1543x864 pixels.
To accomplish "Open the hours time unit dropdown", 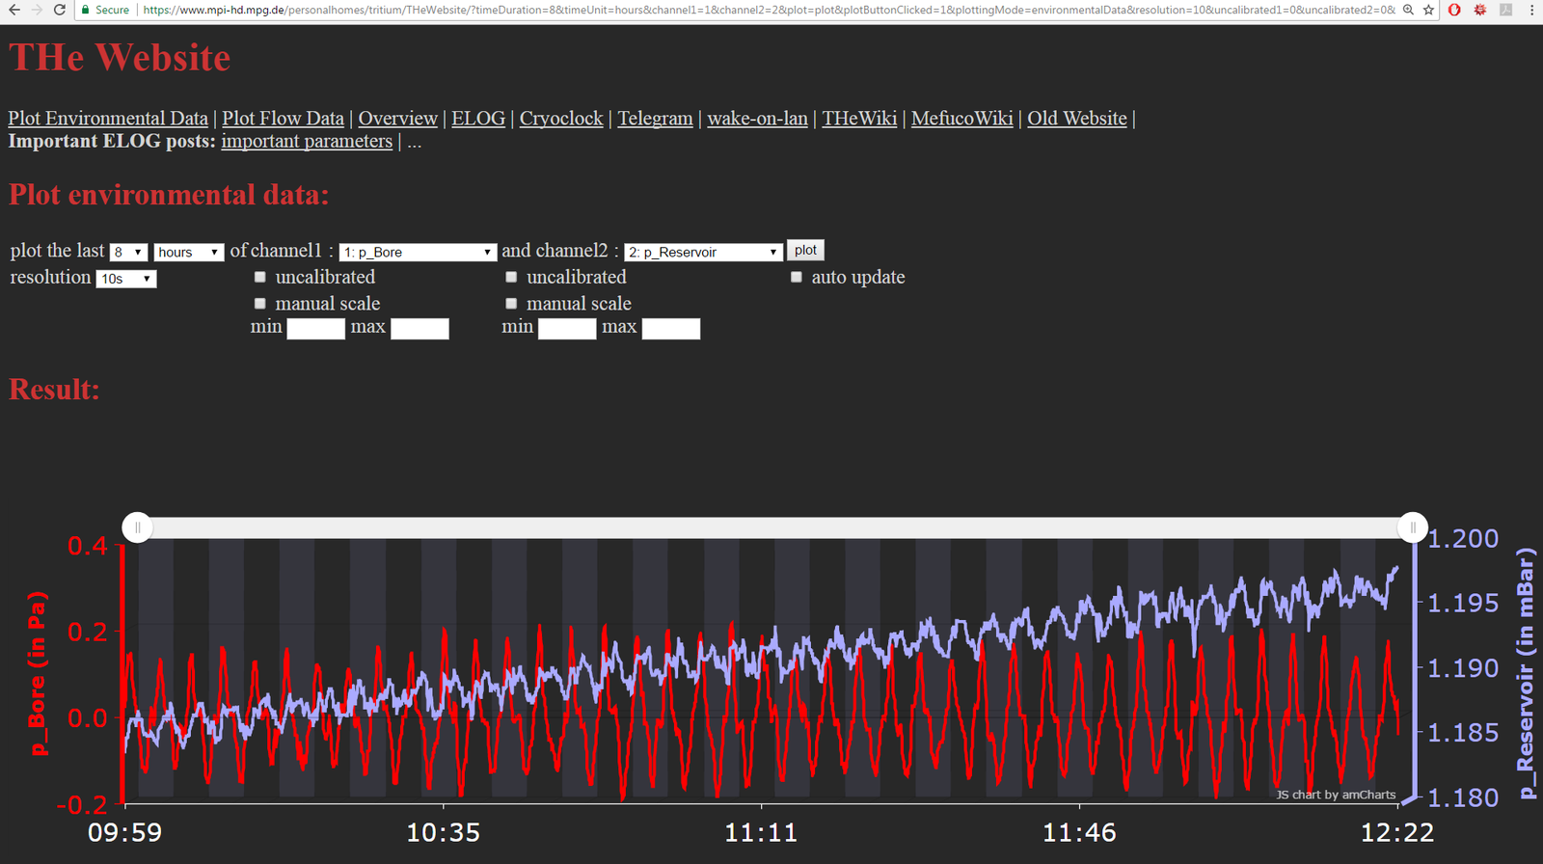I will (189, 252).
